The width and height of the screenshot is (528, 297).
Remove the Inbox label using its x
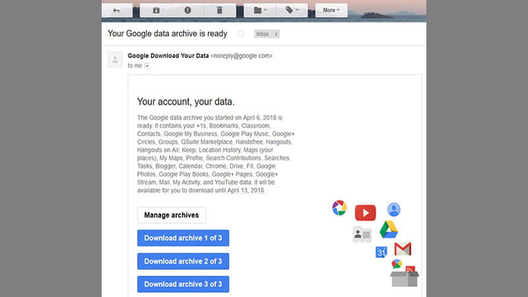point(276,34)
